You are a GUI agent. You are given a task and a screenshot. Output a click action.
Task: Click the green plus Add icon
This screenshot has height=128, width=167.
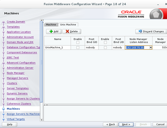point(51,31)
